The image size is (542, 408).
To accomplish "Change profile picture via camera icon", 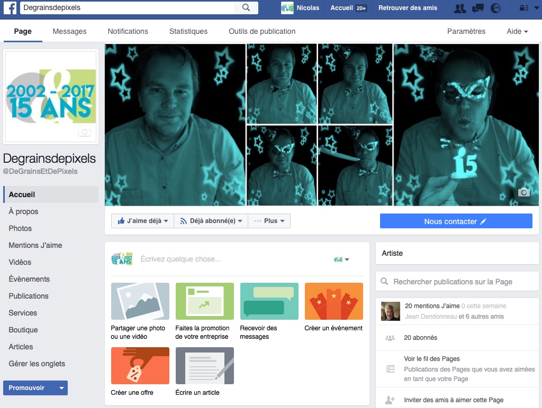I will point(85,132).
